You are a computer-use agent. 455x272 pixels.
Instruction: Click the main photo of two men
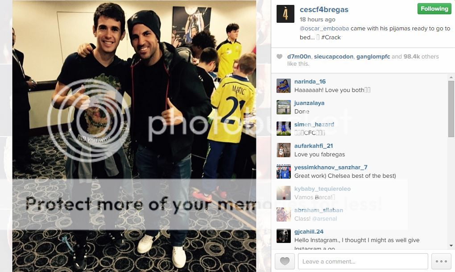[x=134, y=136]
